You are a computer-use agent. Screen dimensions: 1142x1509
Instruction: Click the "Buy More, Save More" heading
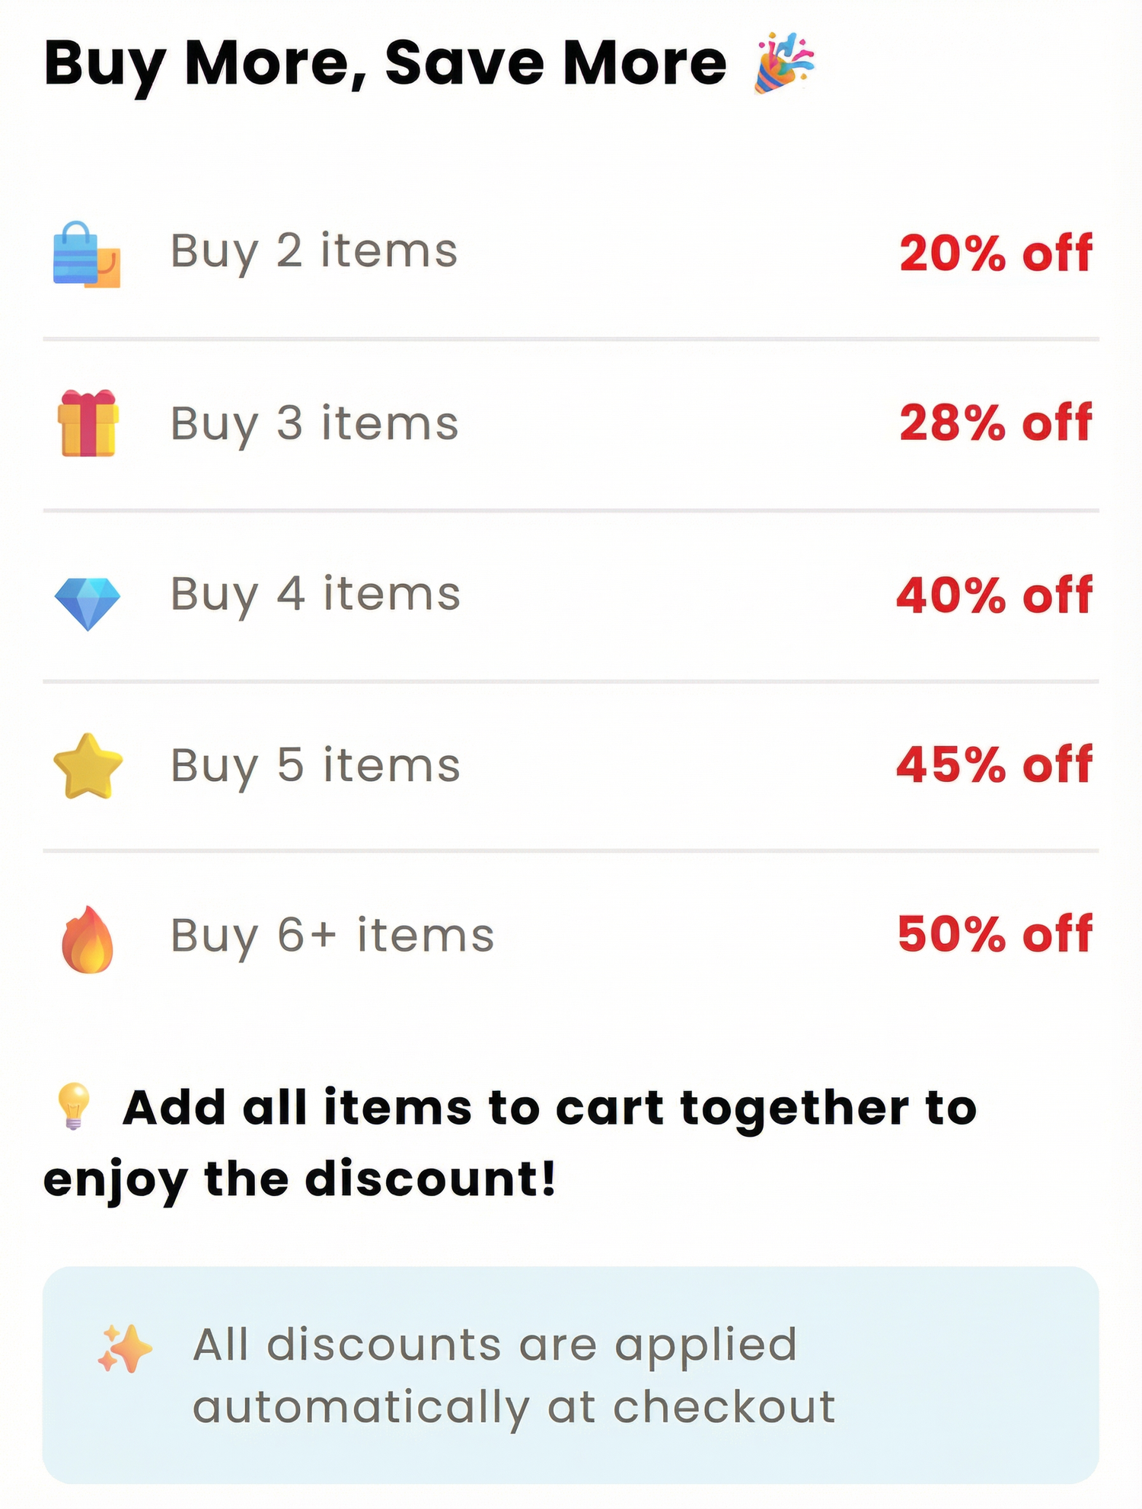pos(385,63)
